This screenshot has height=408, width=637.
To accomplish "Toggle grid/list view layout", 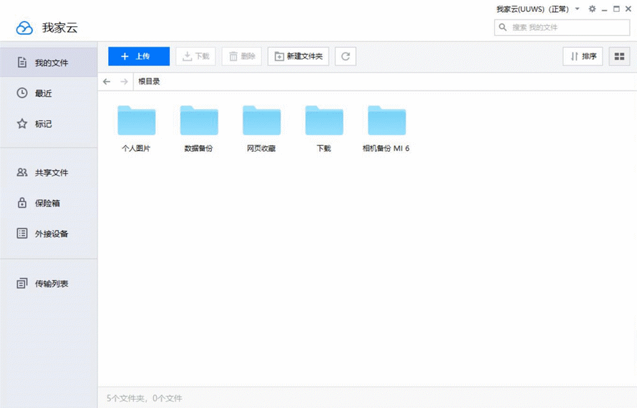I will point(620,56).
